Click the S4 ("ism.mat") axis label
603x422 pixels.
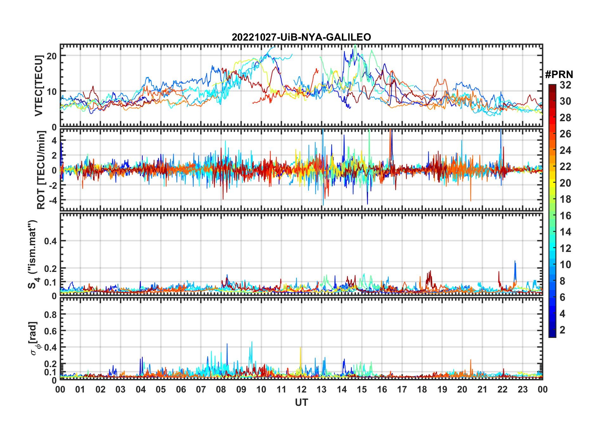[x=33, y=254]
